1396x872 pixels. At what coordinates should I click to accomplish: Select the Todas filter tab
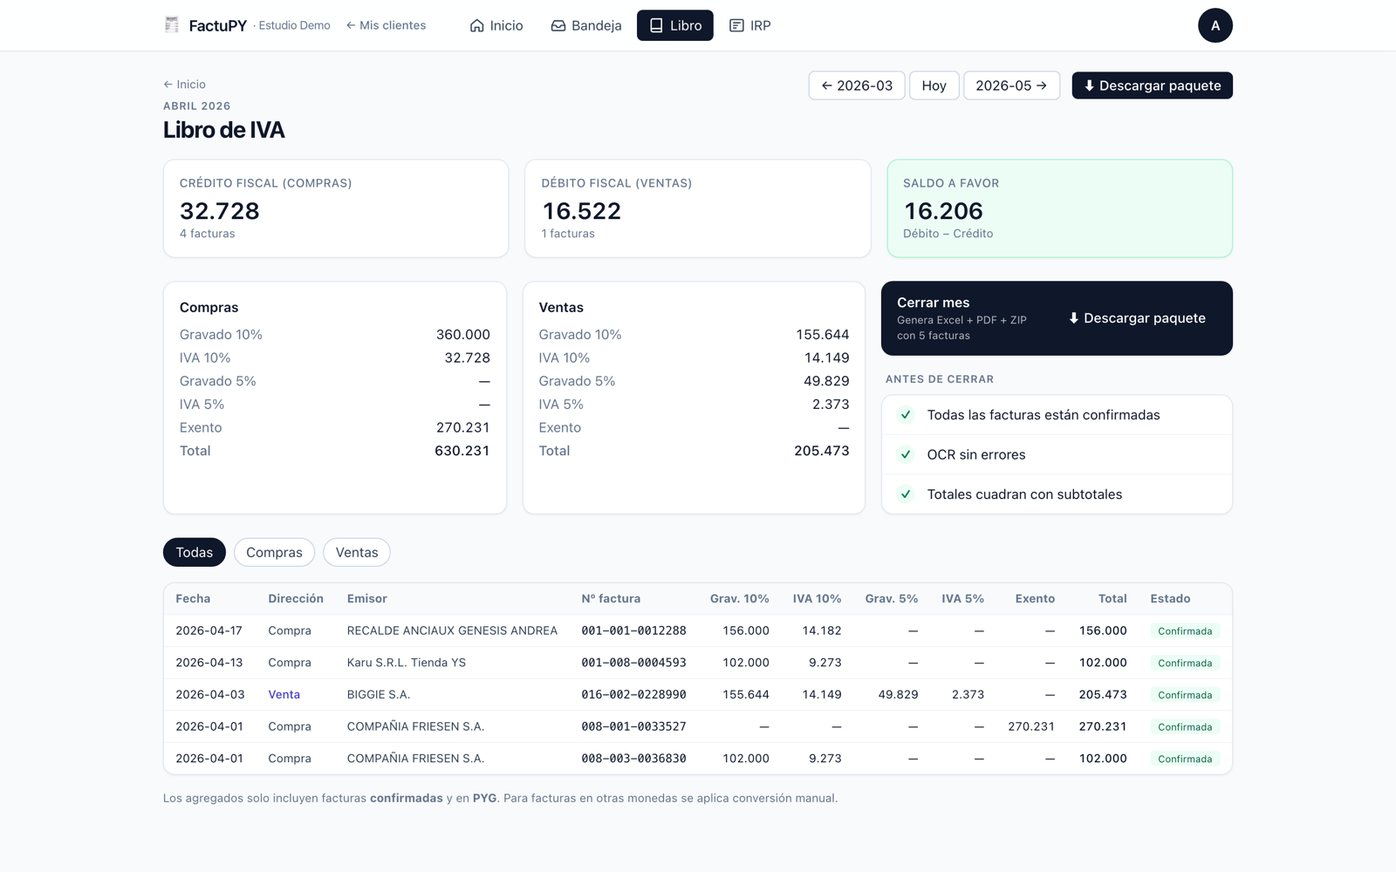click(x=195, y=552)
